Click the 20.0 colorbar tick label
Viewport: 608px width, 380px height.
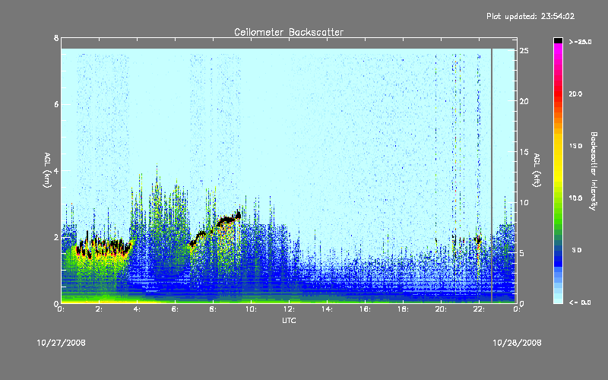tap(575, 93)
